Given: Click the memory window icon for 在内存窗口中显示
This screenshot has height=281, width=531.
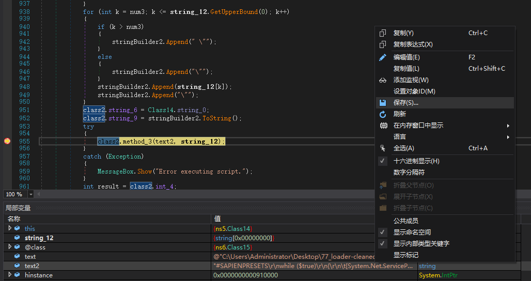Looking at the screenshot, I should click(x=383, y=126).
